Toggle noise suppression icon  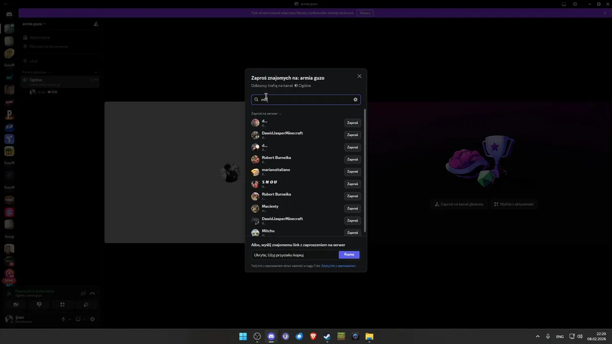(83, 293)
